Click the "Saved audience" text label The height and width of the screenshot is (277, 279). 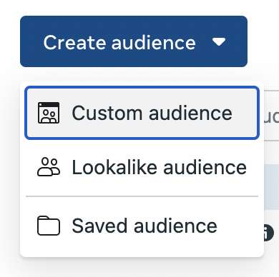pyautogui.click(x=145, y=226)
